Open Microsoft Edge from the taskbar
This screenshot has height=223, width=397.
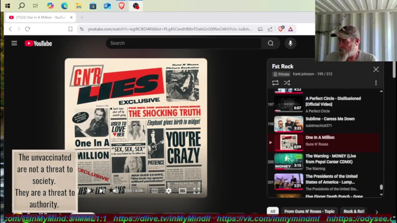tap(65, 6)
